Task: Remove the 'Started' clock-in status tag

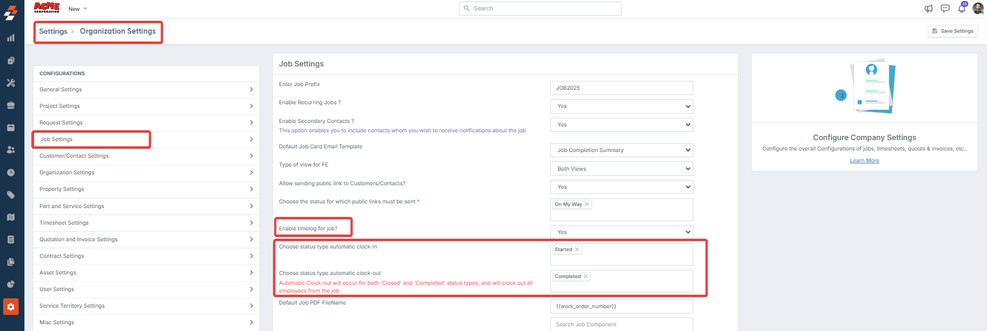Action: click(577, 250)
